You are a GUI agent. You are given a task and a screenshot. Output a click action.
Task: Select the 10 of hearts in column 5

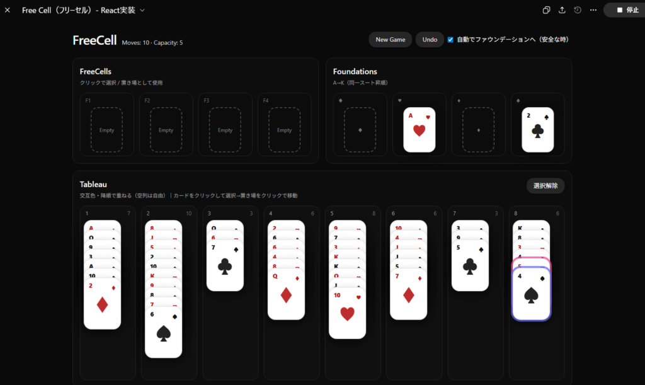pos(347,313)
